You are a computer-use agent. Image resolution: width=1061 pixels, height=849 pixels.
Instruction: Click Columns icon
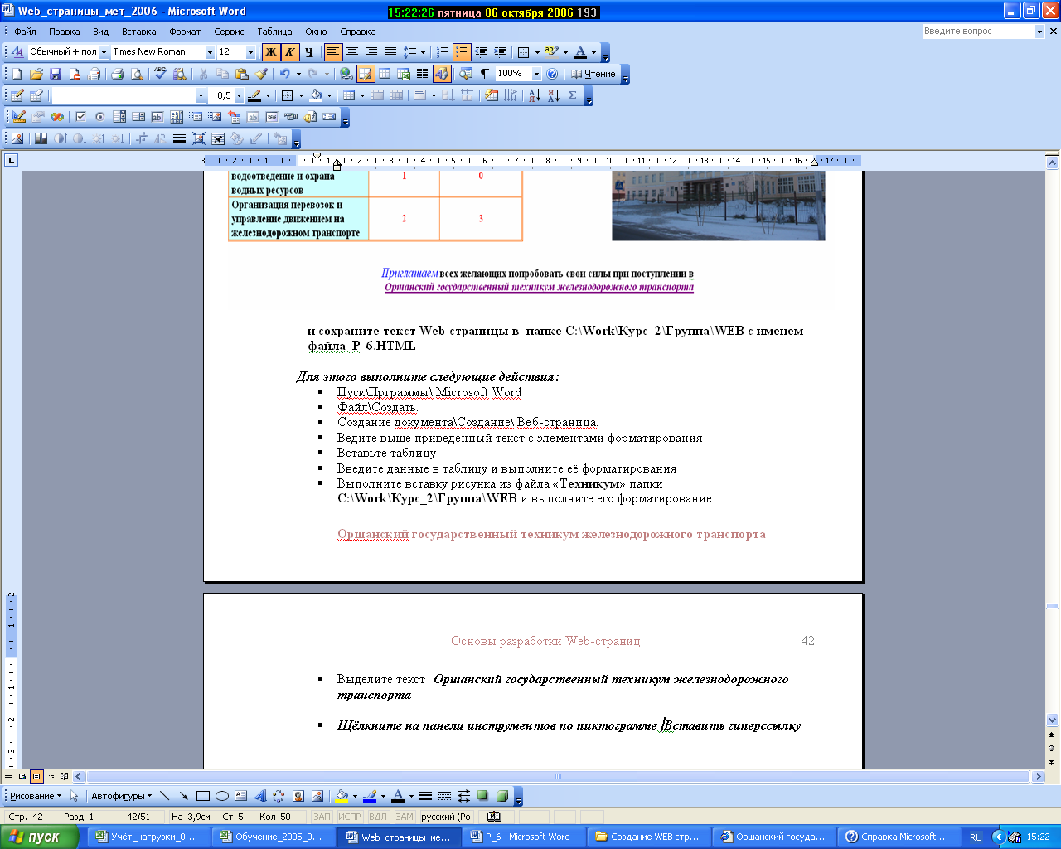pos(423,74)
